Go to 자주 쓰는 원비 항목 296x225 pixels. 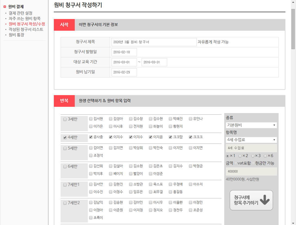point(24,18)
